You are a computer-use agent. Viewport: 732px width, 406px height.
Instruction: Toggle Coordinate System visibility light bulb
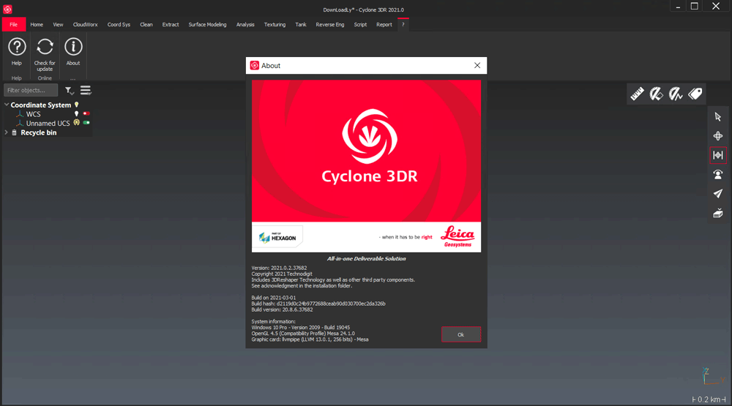tap(77, 105)
